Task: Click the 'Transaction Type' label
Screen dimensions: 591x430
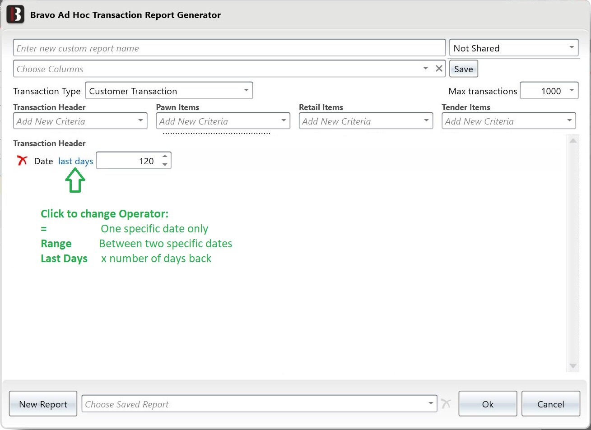Action: [47, 91]
